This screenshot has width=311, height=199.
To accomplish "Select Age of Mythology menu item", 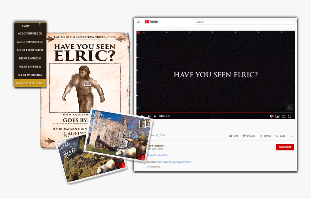I will (30, 75).
